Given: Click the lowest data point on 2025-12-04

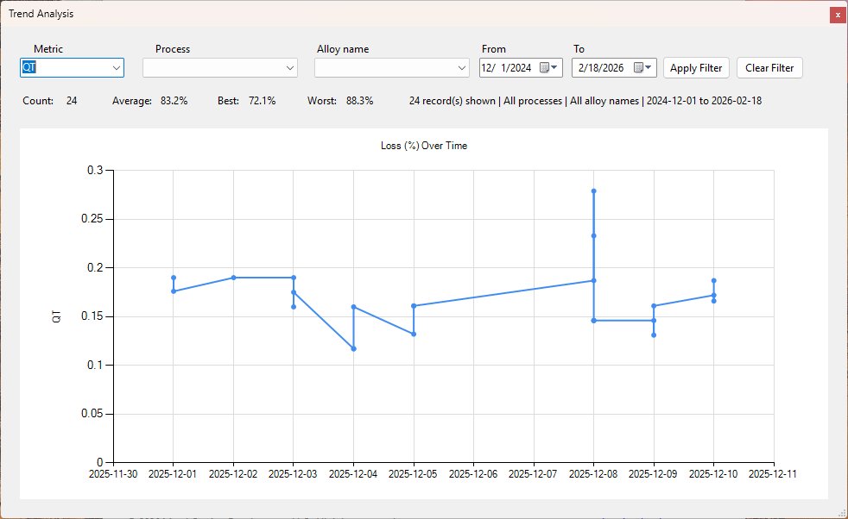Looking at the screenshot, I should pos(354,349).
